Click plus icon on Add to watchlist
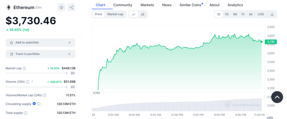 [70, 43]
